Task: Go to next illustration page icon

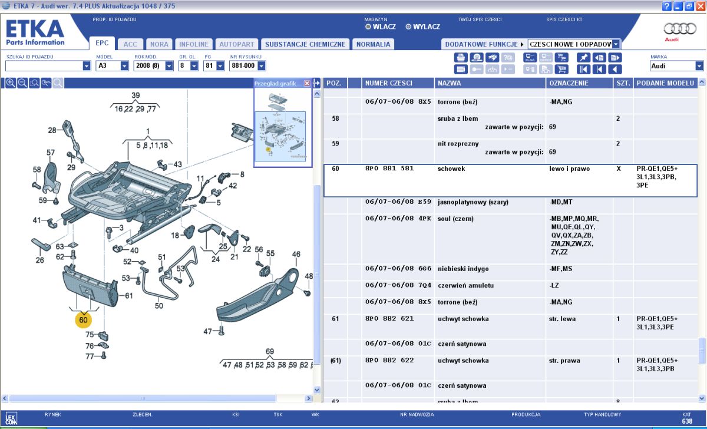Action: point(615,58)
